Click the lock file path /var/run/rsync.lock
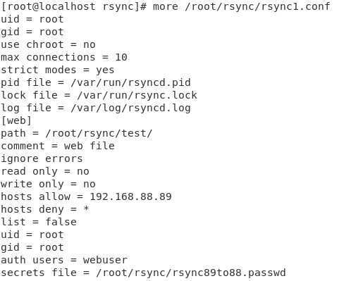This screenshot has height=281, width=363. [x=137, y=95]
